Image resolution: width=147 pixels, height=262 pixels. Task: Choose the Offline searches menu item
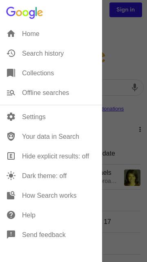pyautogui.click(x=51, y=93)
